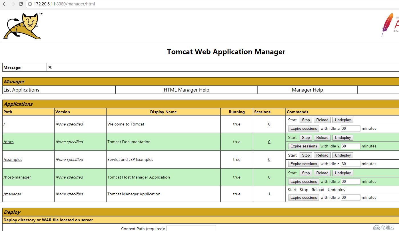Viewport: 399px width, 231px height.
Task: Click the "Version" column header
Action: click(x=63, y=112)
